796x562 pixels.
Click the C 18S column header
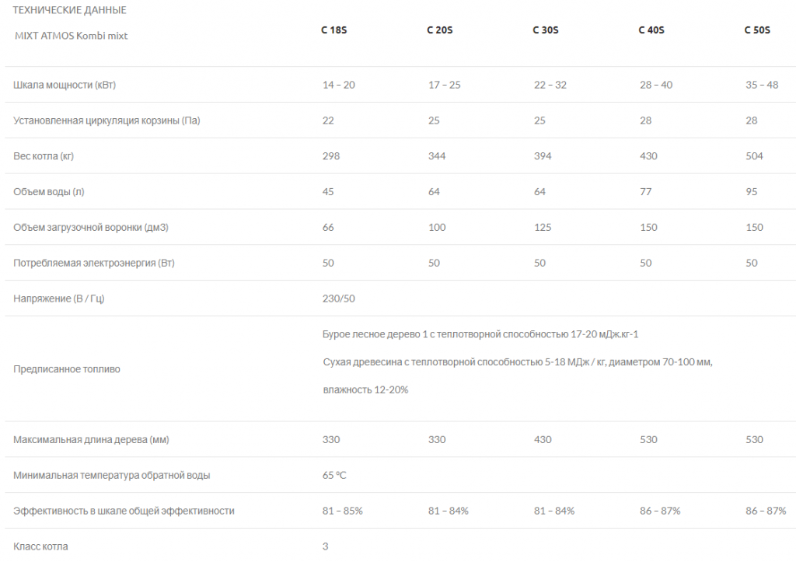[x=333, y=30]
